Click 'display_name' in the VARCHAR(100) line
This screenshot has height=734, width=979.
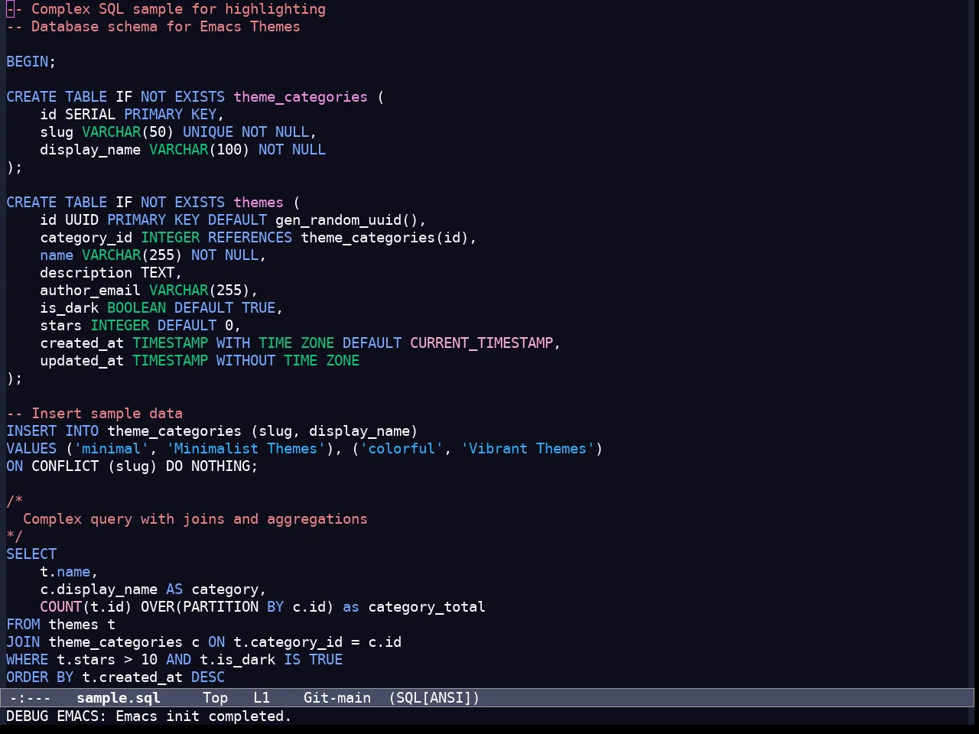(x=90, y=150)
